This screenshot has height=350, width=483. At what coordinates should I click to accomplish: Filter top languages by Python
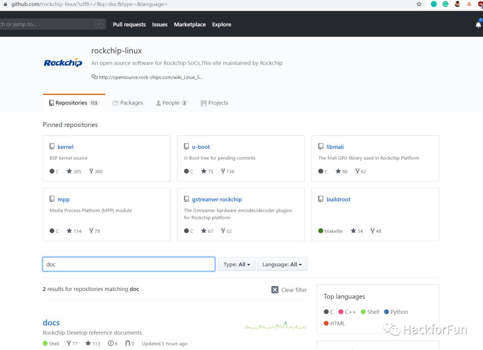click(x=396, y=312)
